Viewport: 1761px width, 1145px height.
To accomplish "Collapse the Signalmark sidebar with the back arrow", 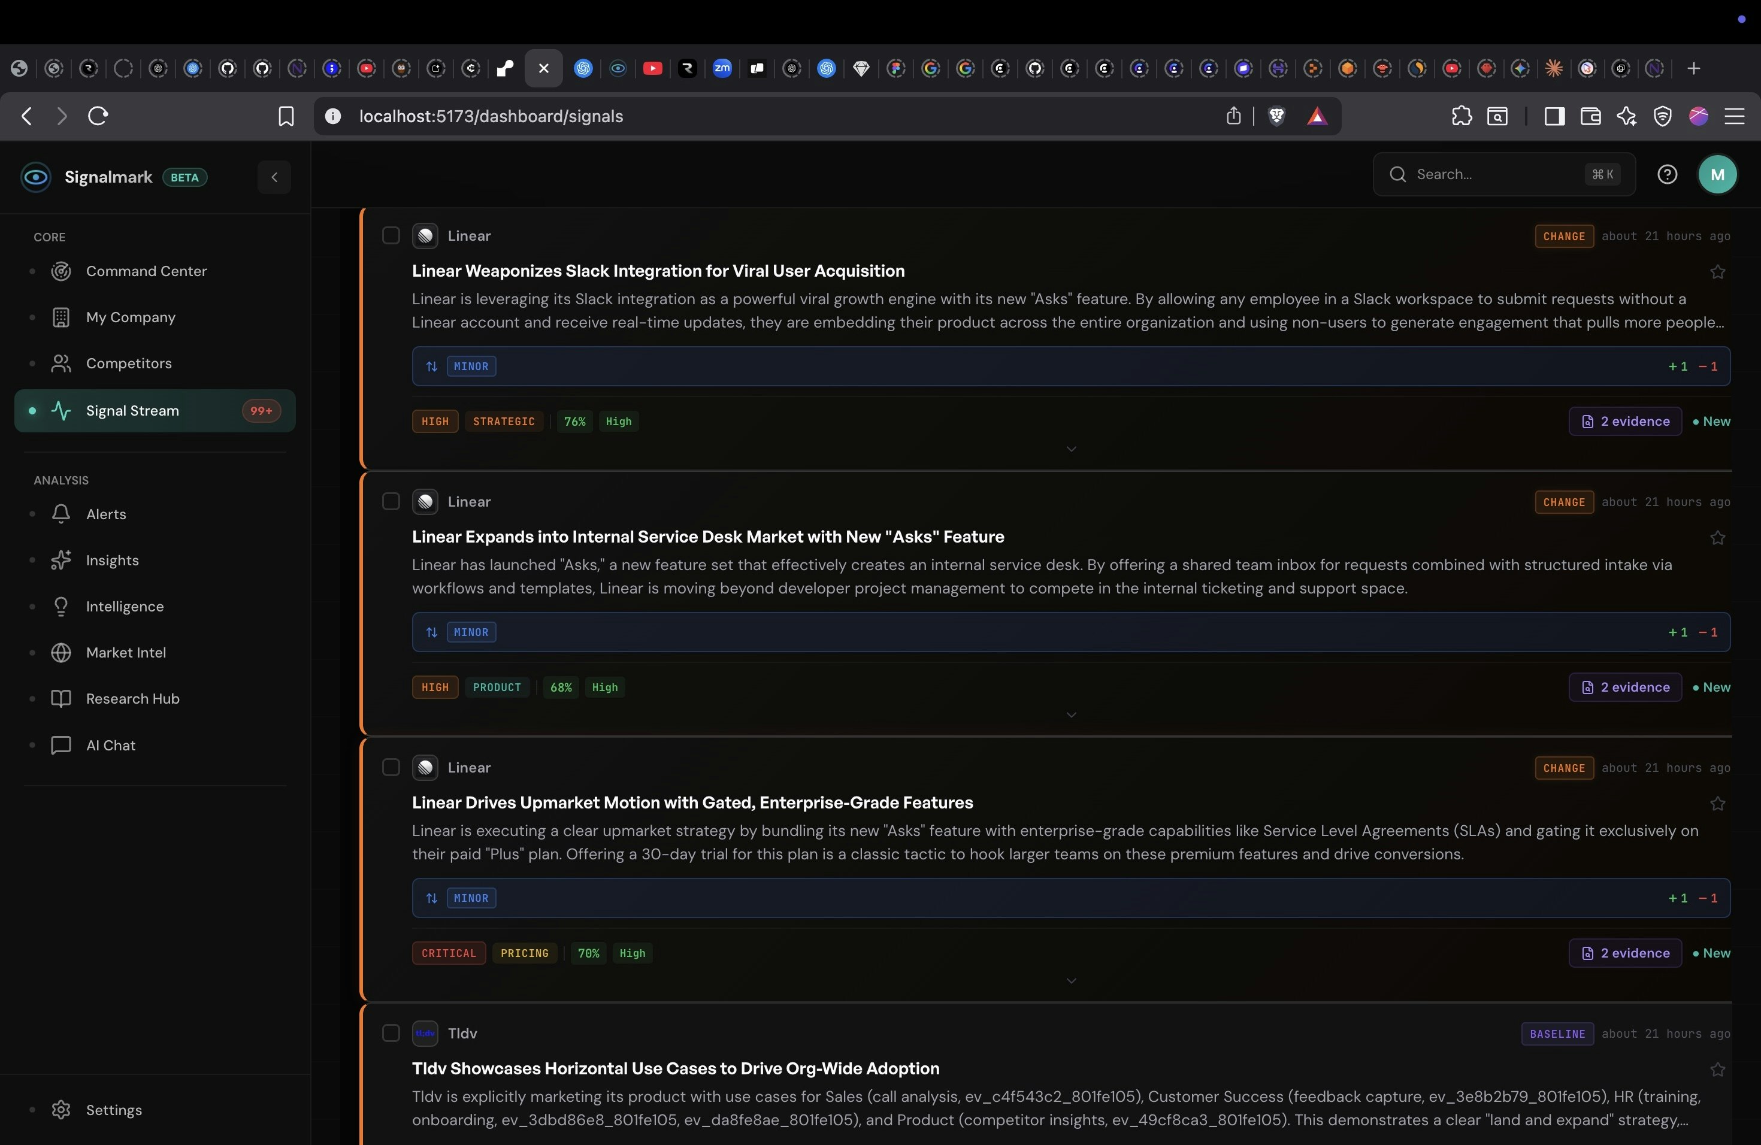I will pyautogui.click(x=273, y=177).
